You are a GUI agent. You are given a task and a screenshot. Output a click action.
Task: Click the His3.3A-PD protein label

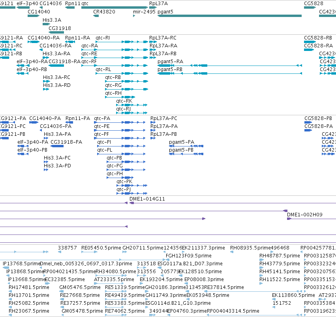tap(57, 166)
